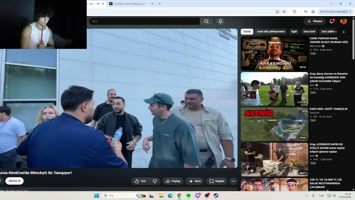The height and width of the screenshot is (200, 355).
Task: Open "ESKİ USÜL HAFİF TANKÇILIK" video title
Action: pos(329,109)
